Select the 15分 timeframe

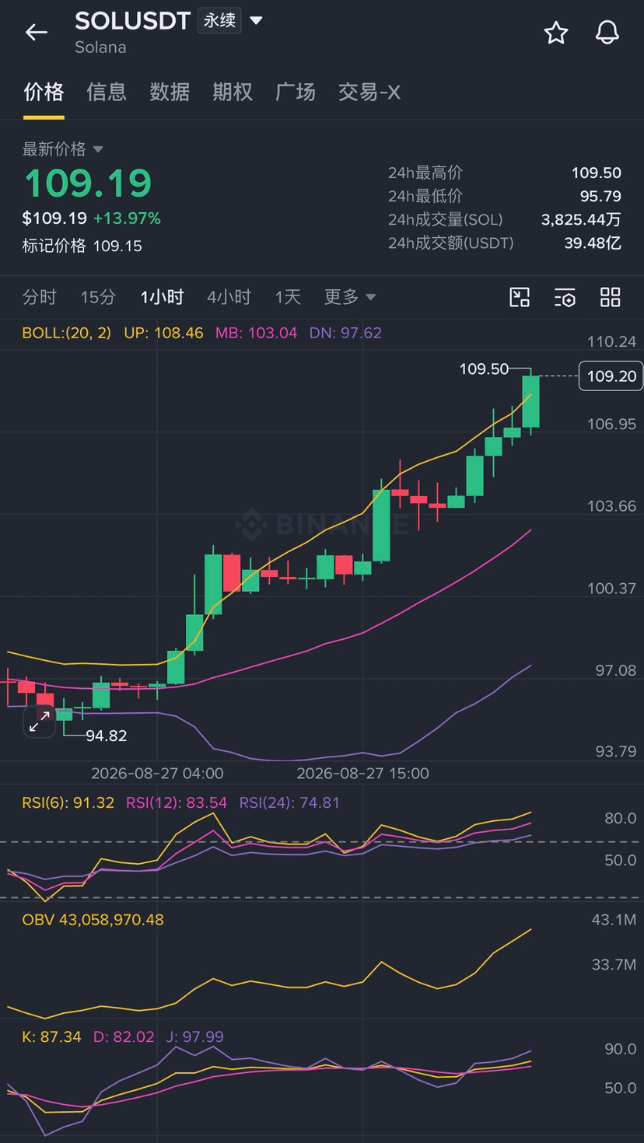pos(98,297)
